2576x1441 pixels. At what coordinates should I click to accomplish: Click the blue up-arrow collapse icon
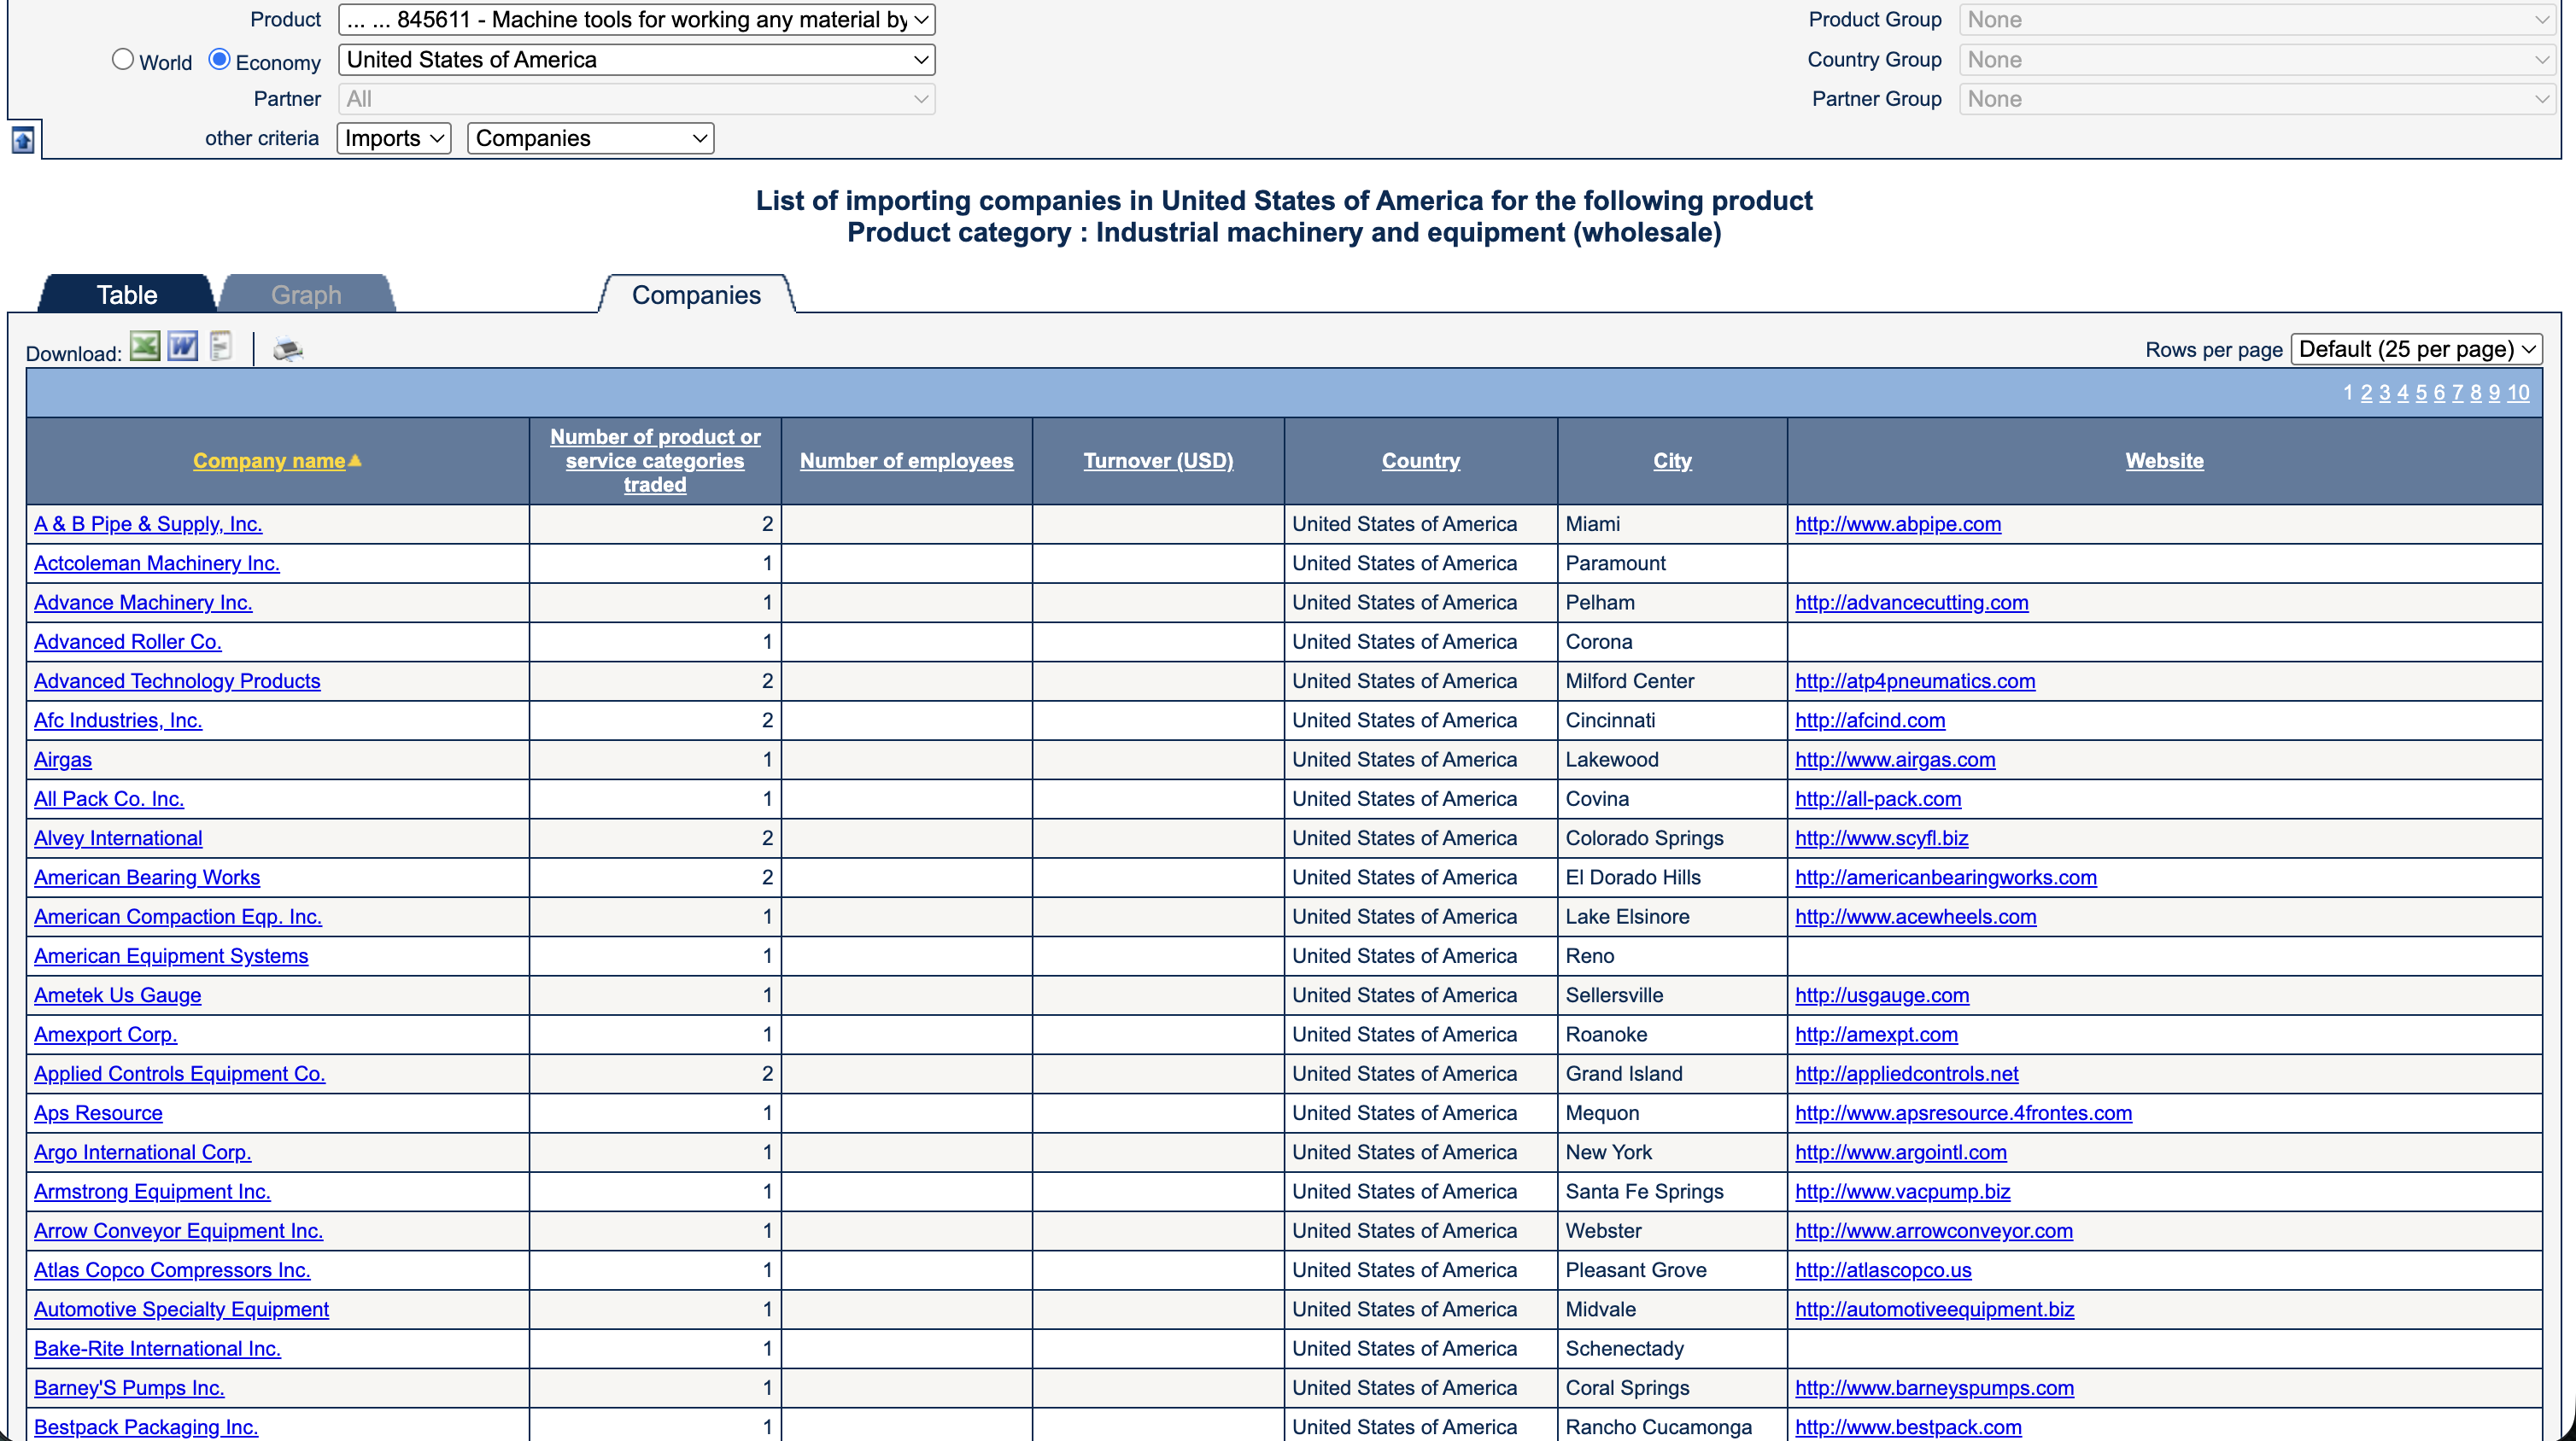tap(23, 140)
